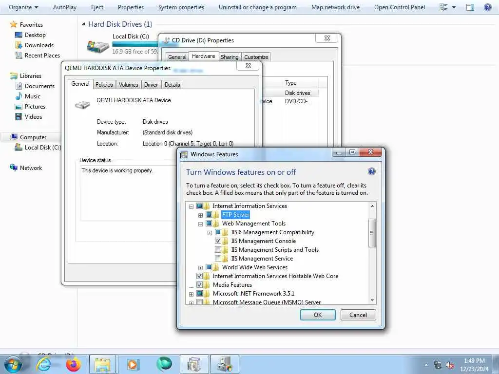The height and width of the screenshot is (374, 499).
Task: Click the Recent Places icon
Action: [19, 56]
